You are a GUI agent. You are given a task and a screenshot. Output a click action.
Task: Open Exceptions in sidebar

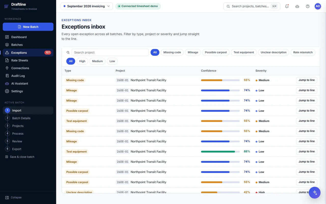tap(28, 53)
